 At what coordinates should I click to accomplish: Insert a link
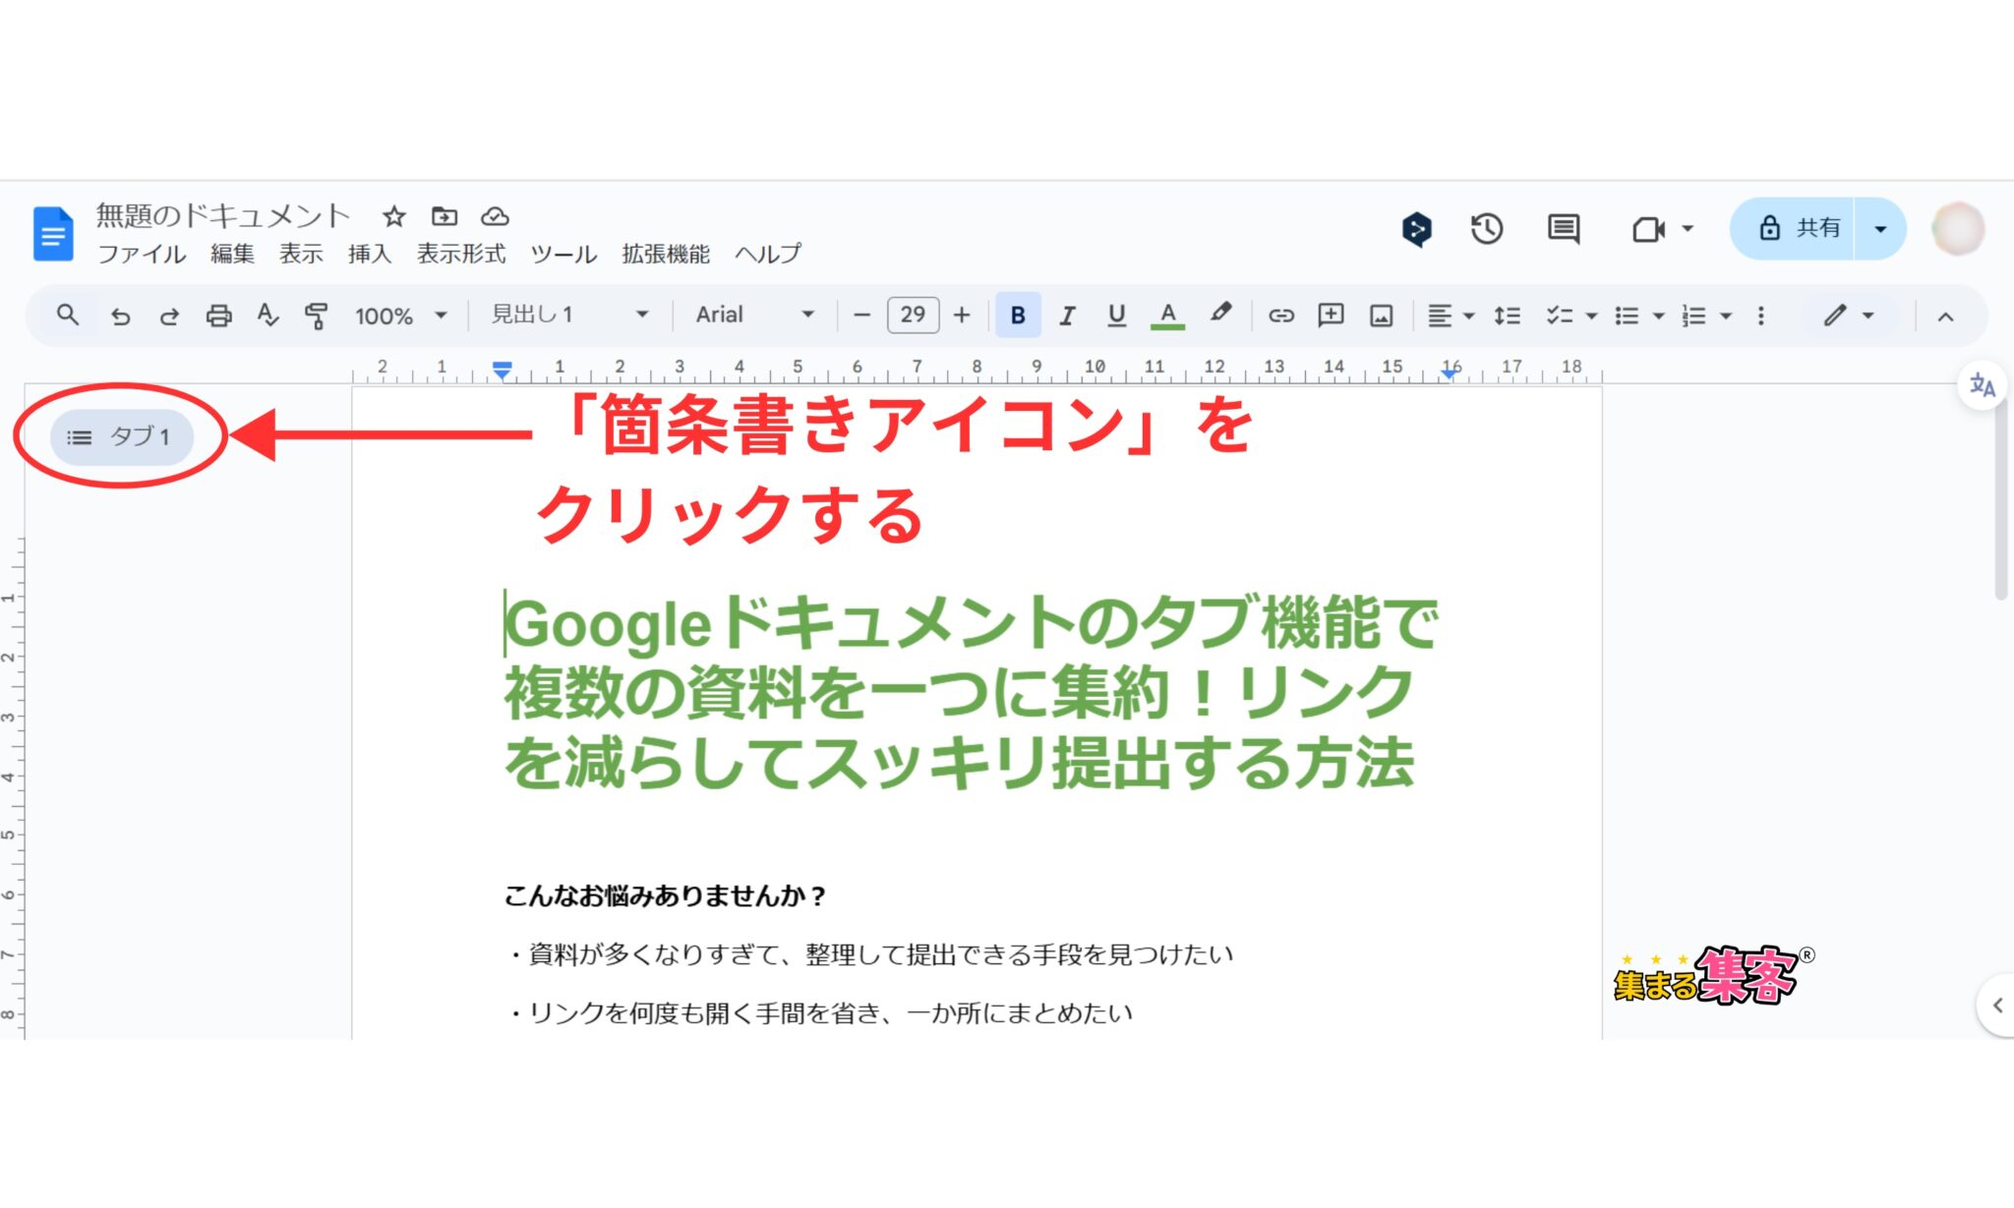pos(1280,316)
